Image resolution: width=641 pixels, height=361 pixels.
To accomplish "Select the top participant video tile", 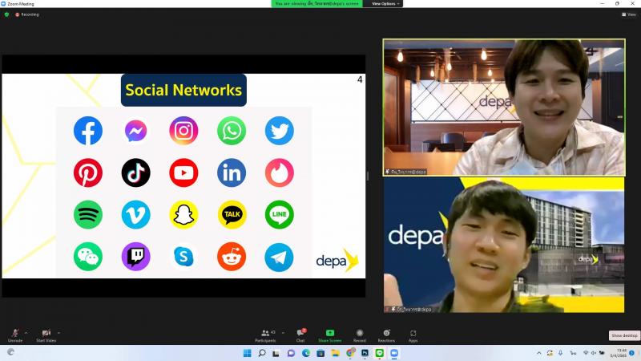I will pos(504,107).
